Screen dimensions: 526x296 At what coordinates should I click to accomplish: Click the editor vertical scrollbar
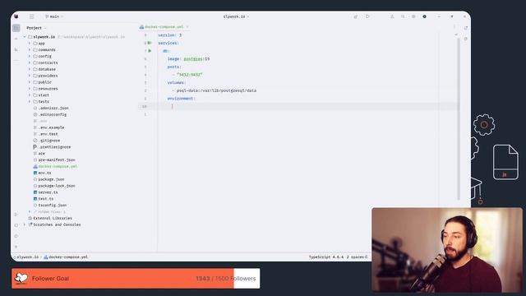[x=459, y=118]
